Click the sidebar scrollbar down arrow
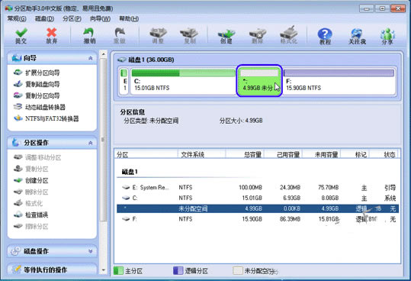The width and height of the screenshot is (411, 281). pos(103,270)
